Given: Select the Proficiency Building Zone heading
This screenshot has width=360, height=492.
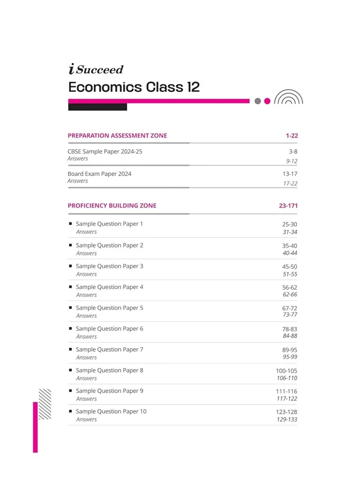Looking at the screenshot, I should pos(112,206).
